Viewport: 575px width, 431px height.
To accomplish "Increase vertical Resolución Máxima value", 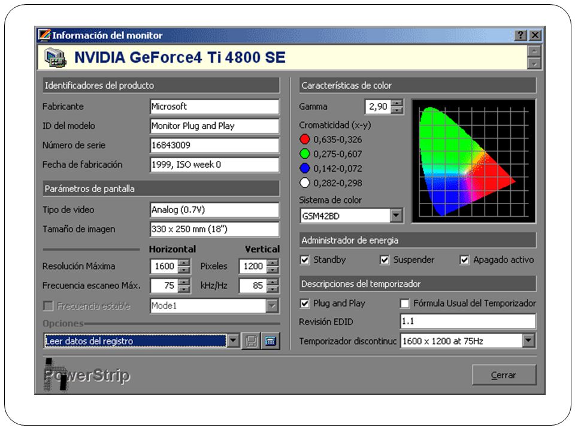I will click(x=273, y=262).
